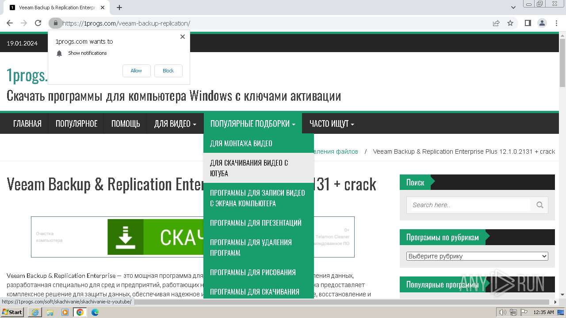The image size is (566, 318).
Task: Close the Veeam Backup browser tab
Action: tap(103, 8)
